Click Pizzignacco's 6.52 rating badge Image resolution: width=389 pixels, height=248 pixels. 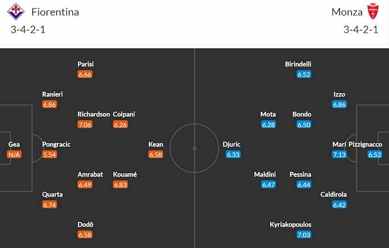click(x=374, y=154)
